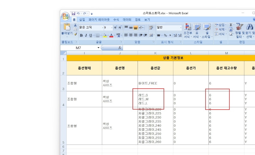Save the workbook with the floppy icon
Image resolution: width=255 pixels, height=155 pixels.
(x=74, y=13)
